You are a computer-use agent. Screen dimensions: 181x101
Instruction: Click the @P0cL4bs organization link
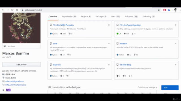(10, 74)
